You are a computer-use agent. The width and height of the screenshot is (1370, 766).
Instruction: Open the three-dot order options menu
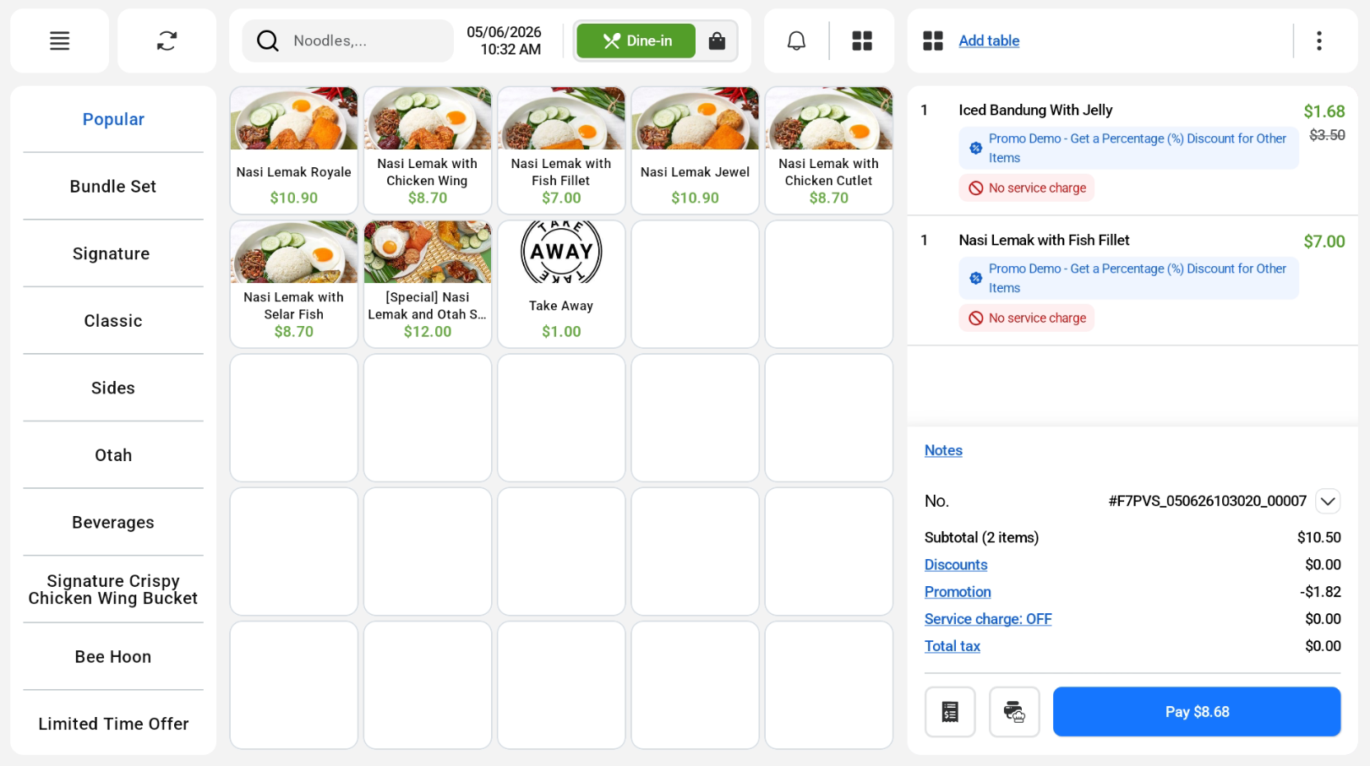click(x=1318, y=41)
